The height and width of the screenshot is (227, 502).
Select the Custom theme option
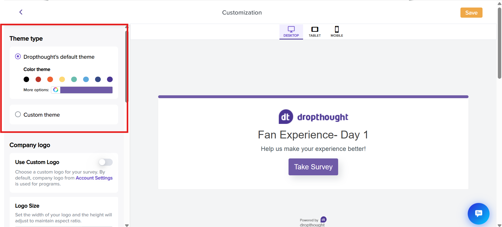pos(18,115)
